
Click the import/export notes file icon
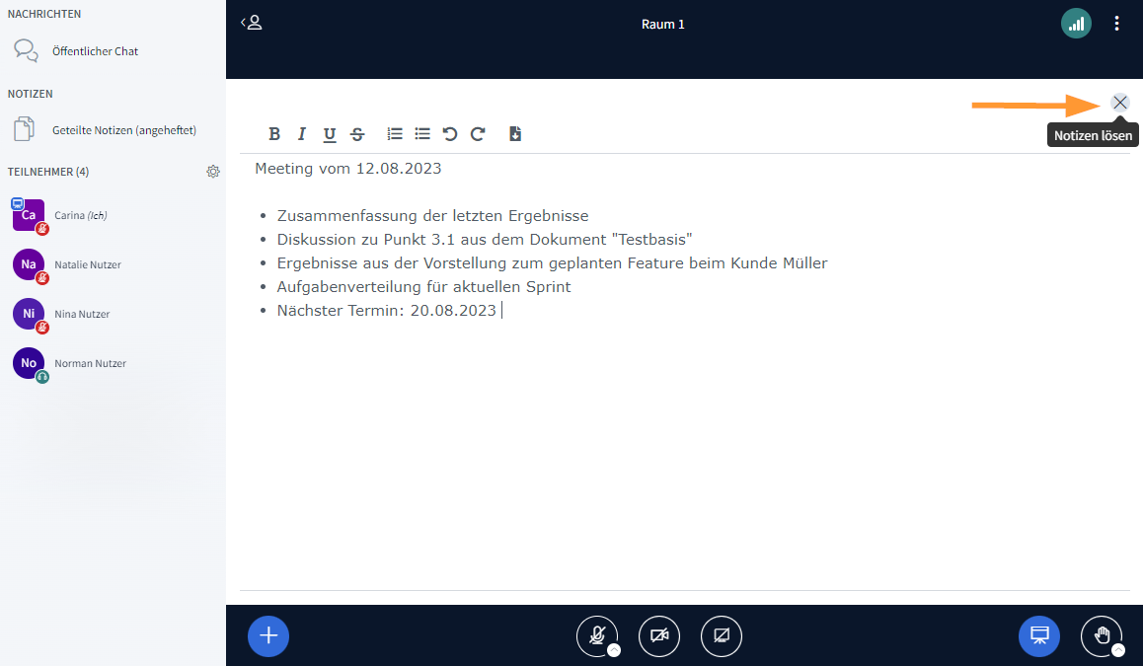[515, 134]
